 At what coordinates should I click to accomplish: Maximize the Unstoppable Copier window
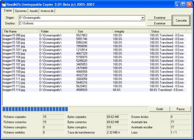coord(183,4)
